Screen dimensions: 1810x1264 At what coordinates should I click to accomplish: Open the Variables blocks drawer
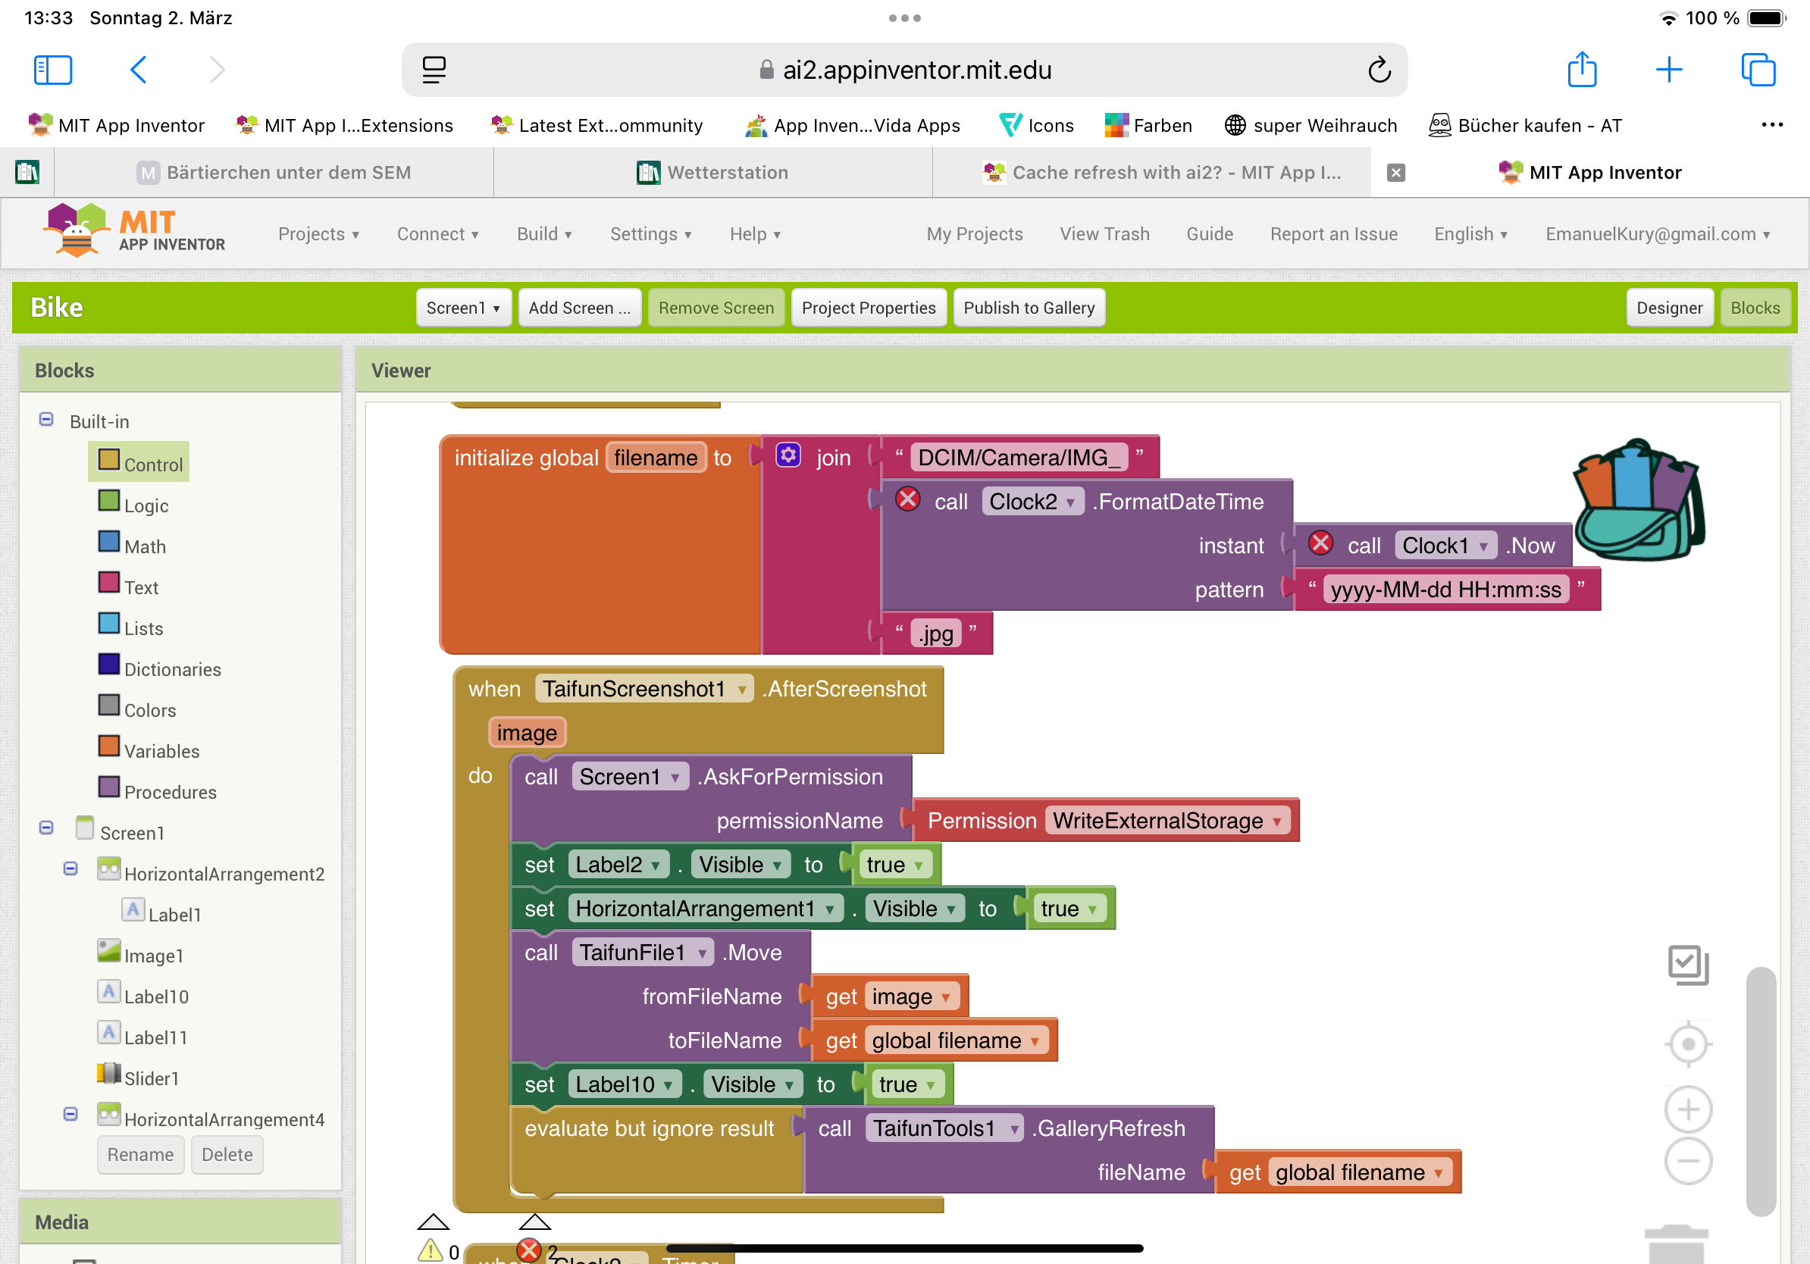(161, 750)
